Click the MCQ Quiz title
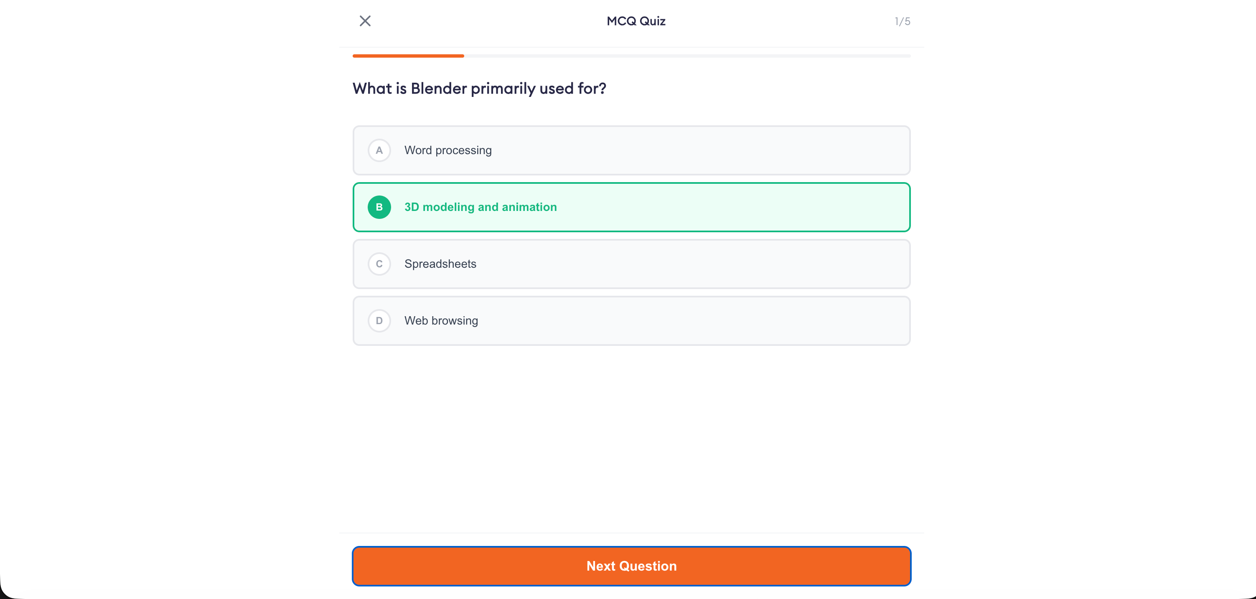This screenshot has height=599, width=1256. [636, 20]
